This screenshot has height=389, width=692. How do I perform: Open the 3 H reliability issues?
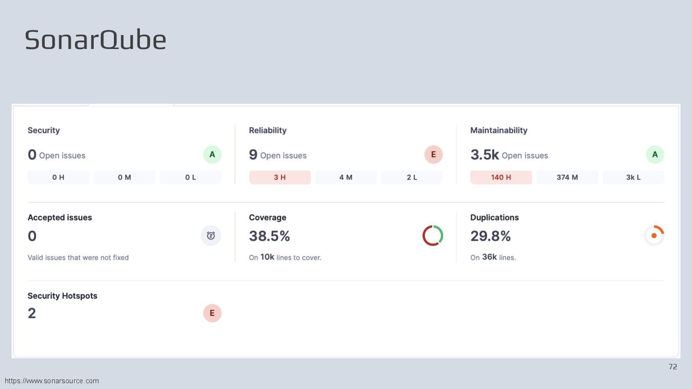click(x=280, y=177)
